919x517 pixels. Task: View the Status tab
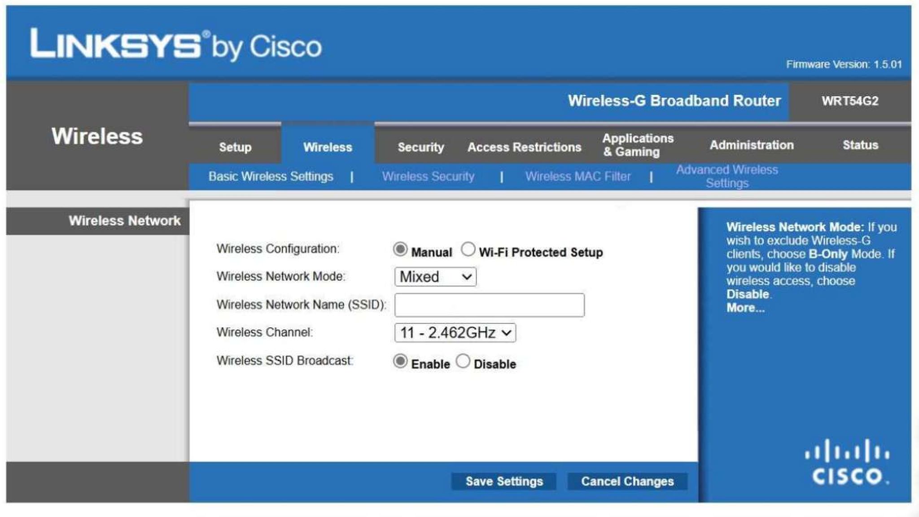(860, 145)
